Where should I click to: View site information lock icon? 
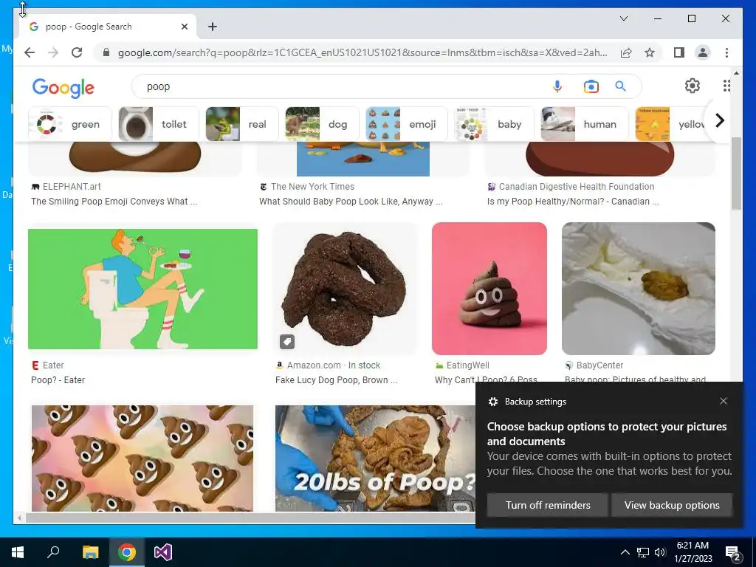click(x=106, y=52)
